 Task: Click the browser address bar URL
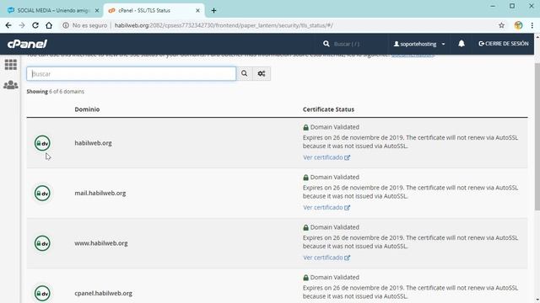(x=224, y=25)
